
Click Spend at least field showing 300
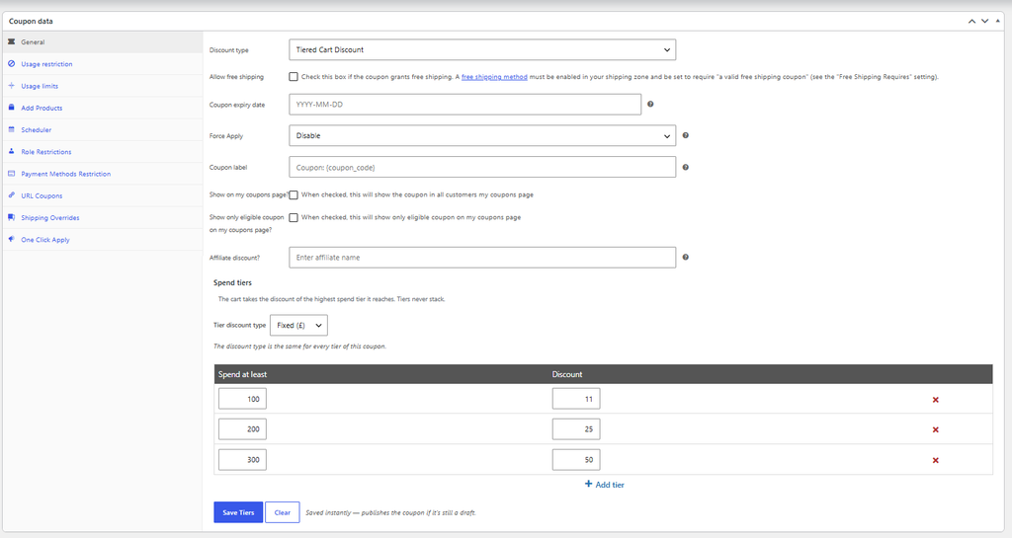242,459
